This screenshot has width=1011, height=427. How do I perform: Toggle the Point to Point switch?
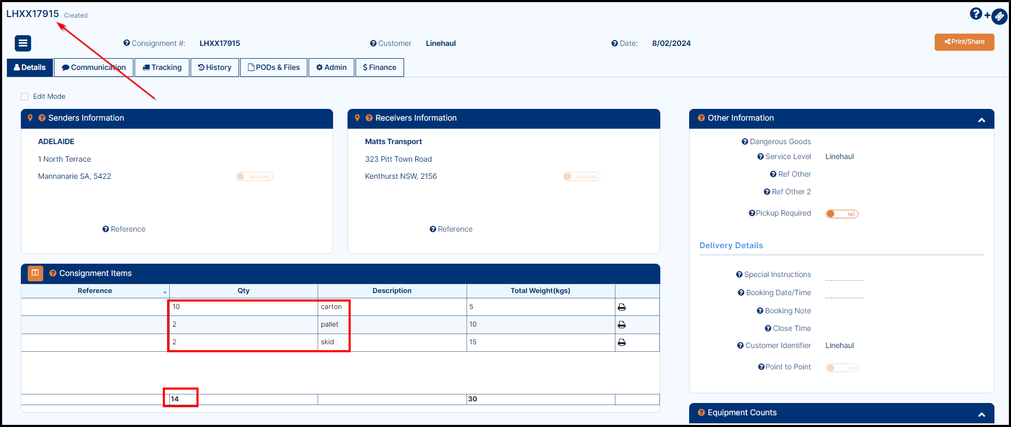point(841,368)
